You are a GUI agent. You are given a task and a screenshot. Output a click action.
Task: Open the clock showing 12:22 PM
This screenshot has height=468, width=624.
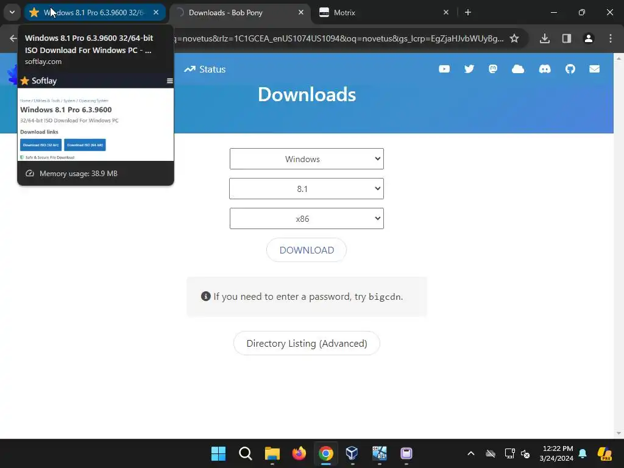coord(556,453)
